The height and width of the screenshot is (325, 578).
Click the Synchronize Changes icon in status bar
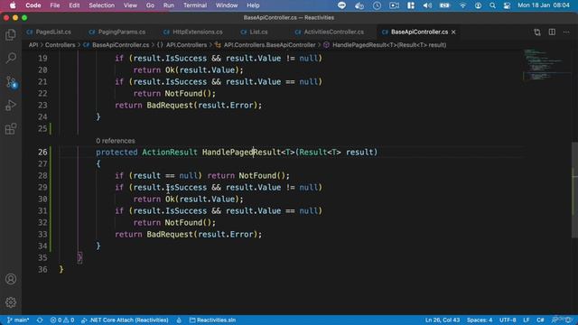(40, 320)
